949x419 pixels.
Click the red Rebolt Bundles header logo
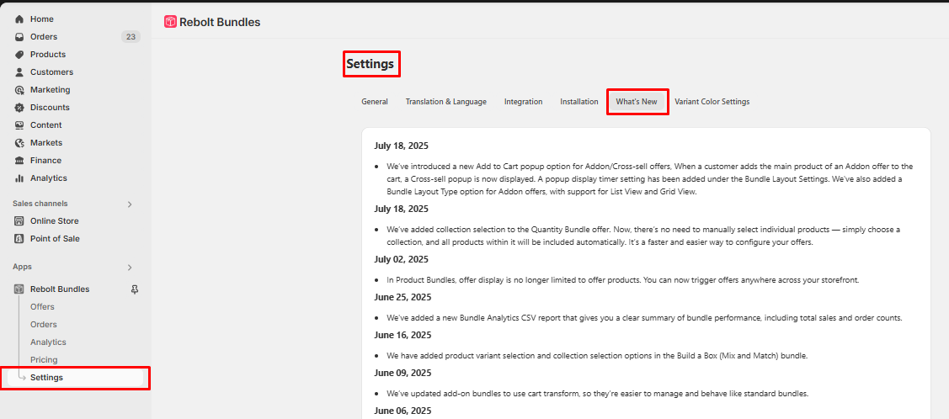click(170, 22)
